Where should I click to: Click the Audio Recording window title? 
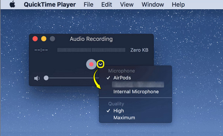click(x=91, y=39)
